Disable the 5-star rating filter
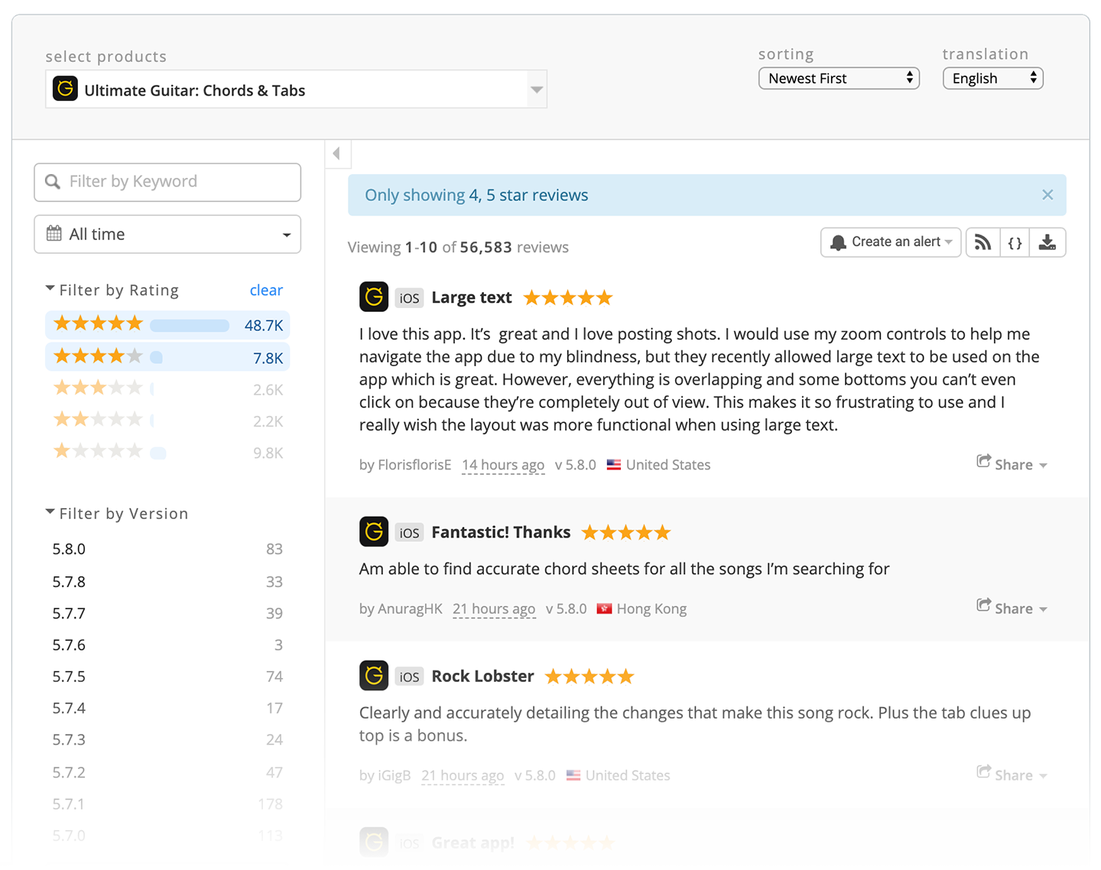The width and height of the screenshot is (1101, 870). click(98, 324)
